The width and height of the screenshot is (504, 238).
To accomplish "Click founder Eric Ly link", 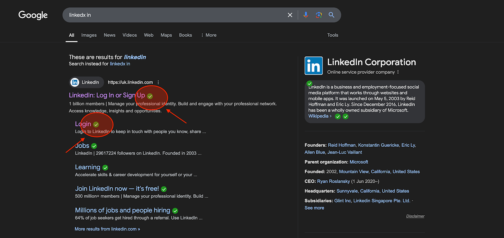I will (x=408, y=145).
